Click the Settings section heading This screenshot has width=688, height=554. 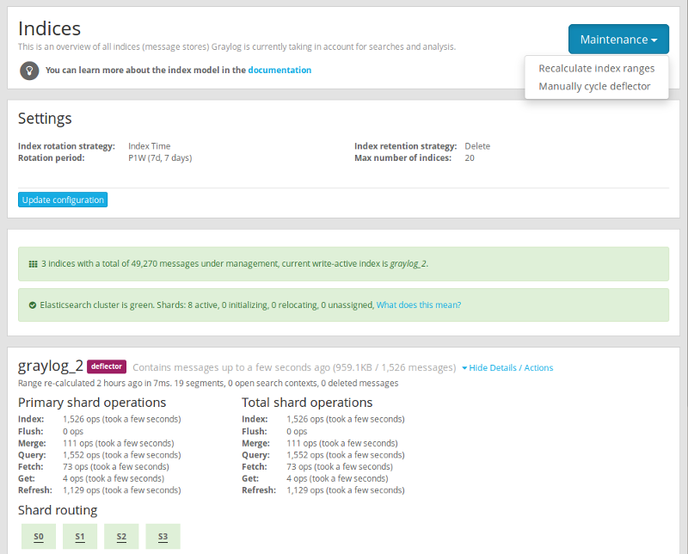point(45,118)
